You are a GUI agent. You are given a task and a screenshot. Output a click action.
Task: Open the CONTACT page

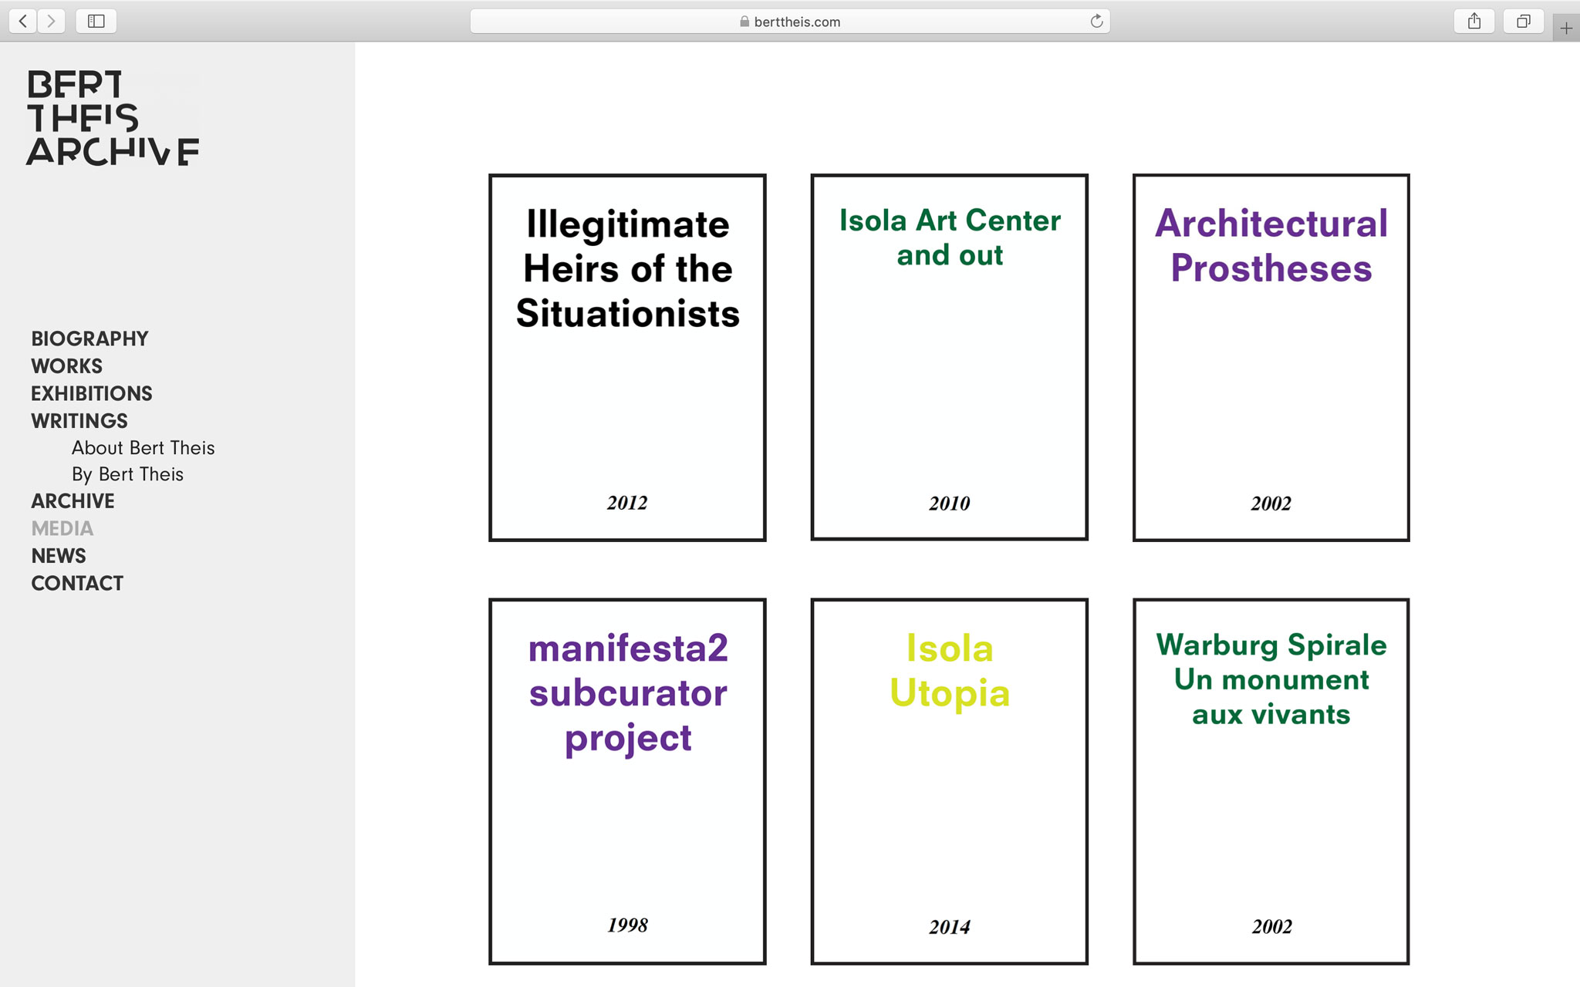77,583
